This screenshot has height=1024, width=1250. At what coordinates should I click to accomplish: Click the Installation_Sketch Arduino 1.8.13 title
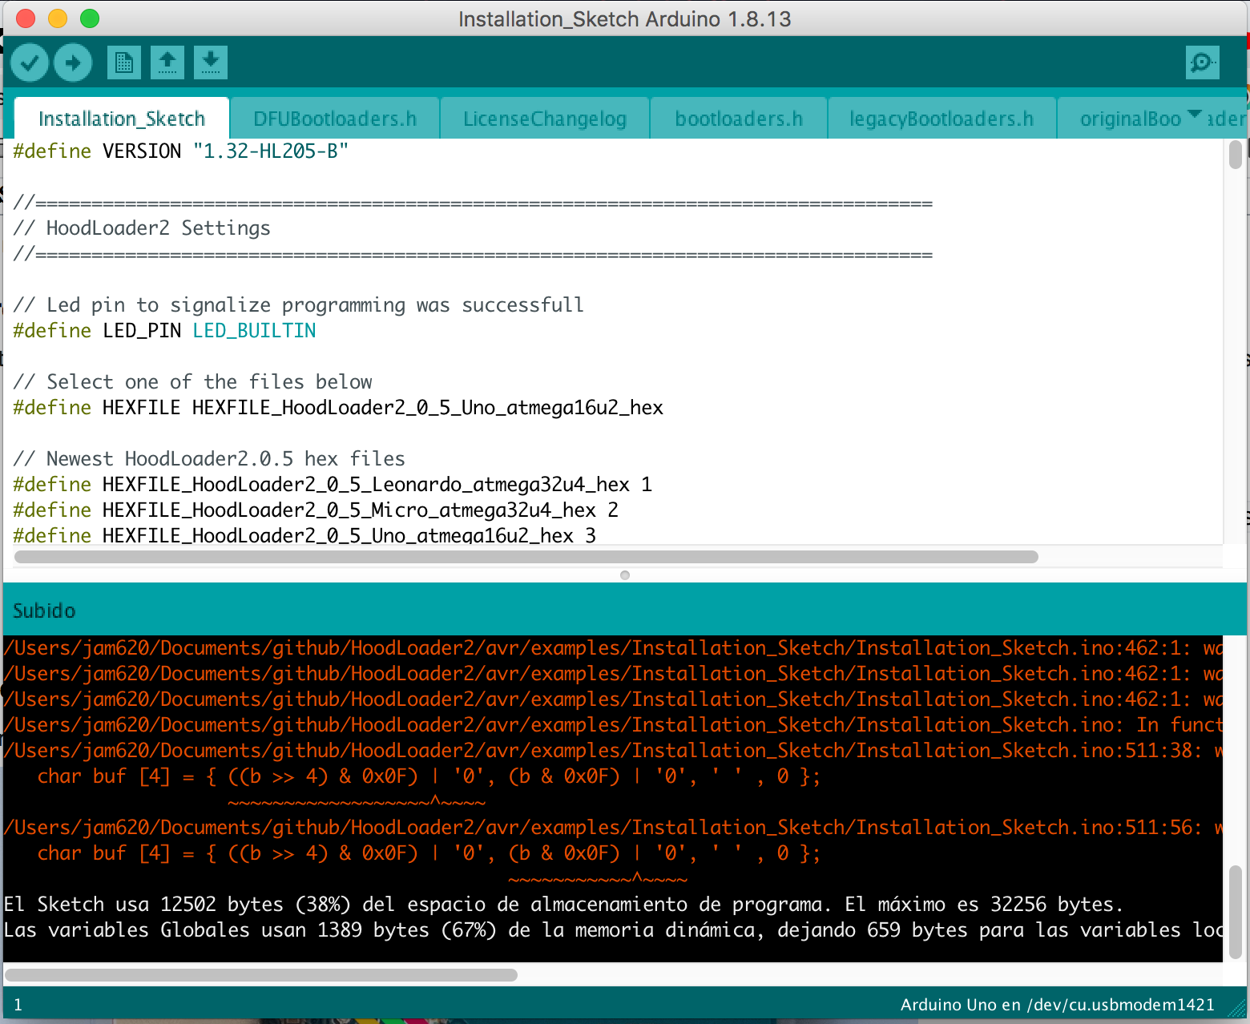[x=625, y=19]
